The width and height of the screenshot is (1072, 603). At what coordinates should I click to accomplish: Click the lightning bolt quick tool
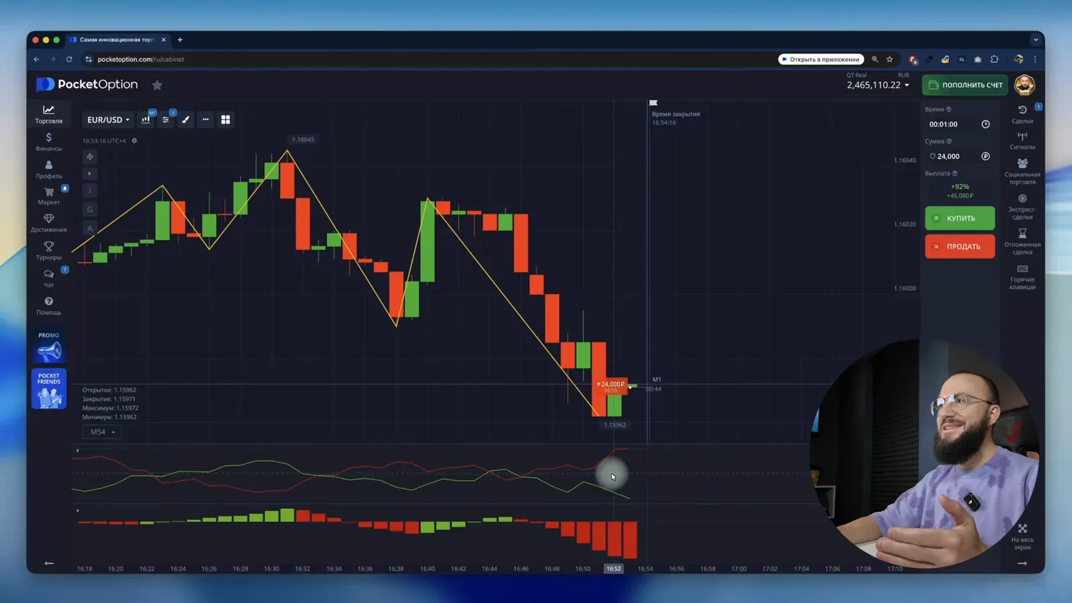pos(90,157)
